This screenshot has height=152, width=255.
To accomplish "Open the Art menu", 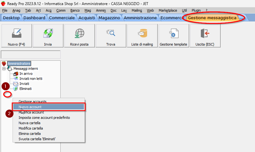I will point(38,10).
